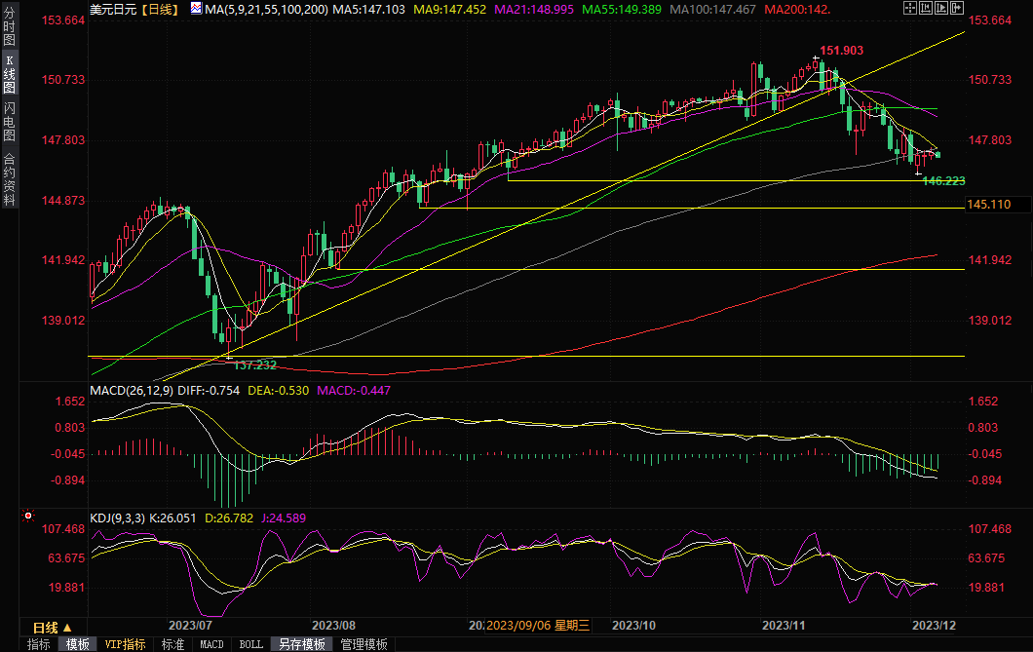Click 管理模板 to manage templates
The height and width of the screenshot is (652, 1033).
coord(363,644)
